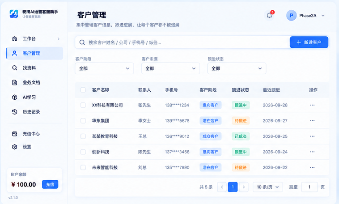Open the 10 条/页 page size dropdown
339x204 pixels.
(x=268, y=187)
